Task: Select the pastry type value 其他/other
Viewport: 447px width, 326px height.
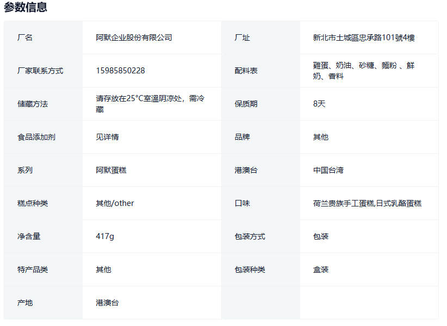Action: [115, 203]
